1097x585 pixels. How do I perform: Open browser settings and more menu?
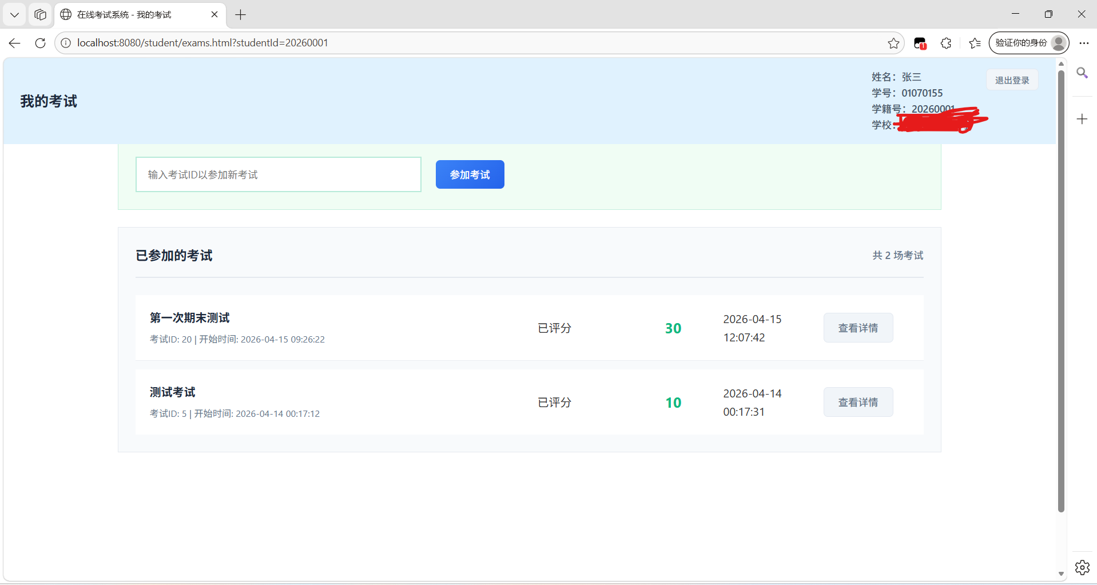point(1084,43)
